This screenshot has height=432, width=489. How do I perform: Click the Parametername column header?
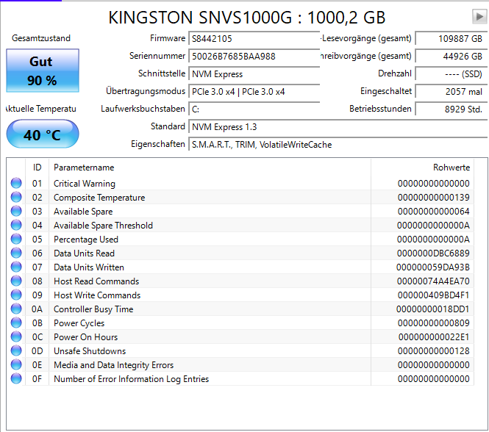210,168
